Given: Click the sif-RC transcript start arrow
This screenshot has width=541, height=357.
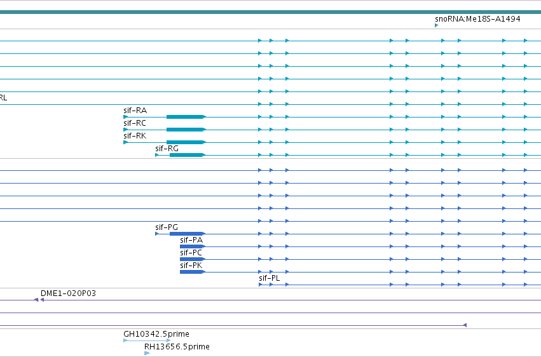Looking at the screenshot, I should point(125,130).
